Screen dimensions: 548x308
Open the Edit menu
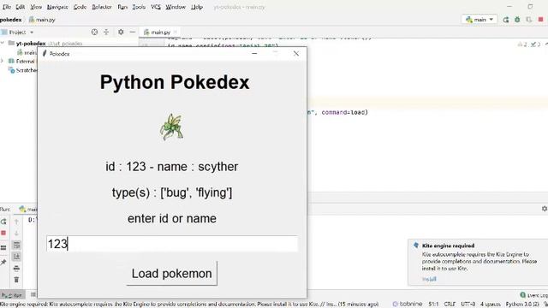(21, 7)
